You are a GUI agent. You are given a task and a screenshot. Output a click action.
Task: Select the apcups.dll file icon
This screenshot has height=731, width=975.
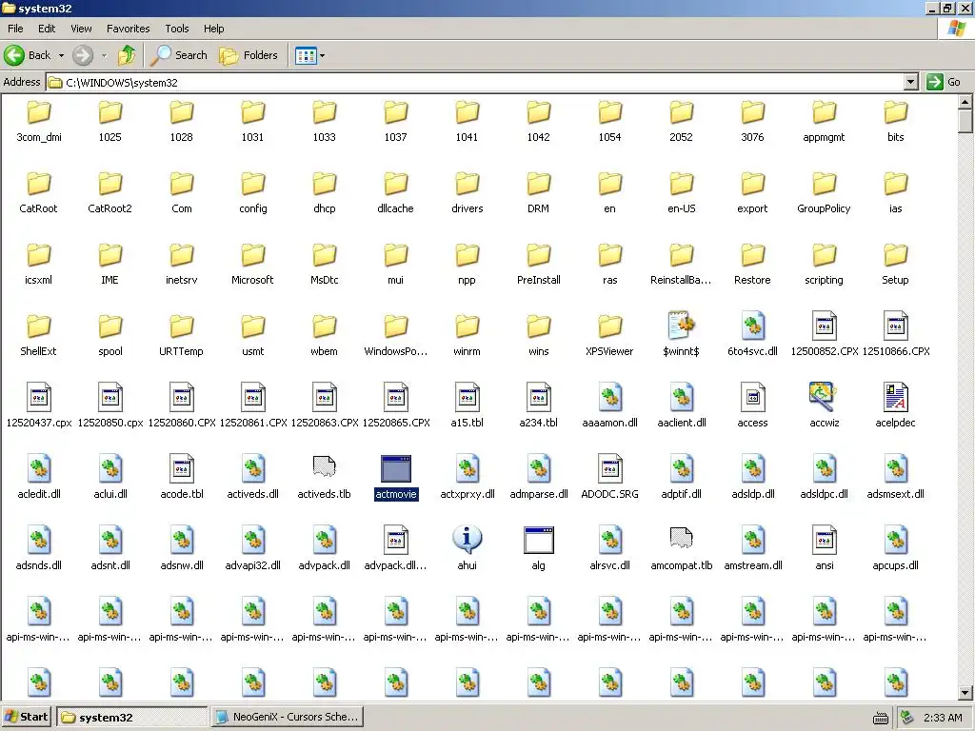click(x=895, y=541)
